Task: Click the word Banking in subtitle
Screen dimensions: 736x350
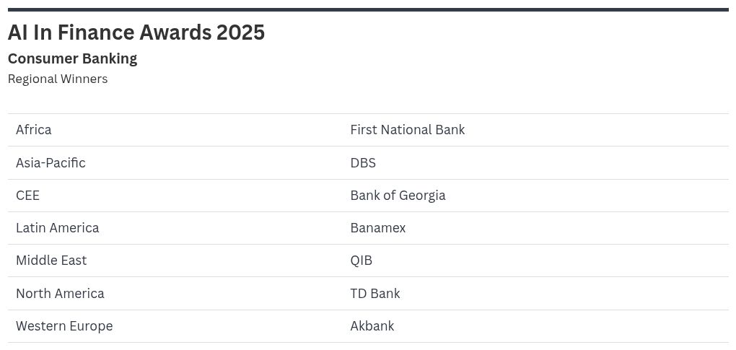Action: point(108,58)
